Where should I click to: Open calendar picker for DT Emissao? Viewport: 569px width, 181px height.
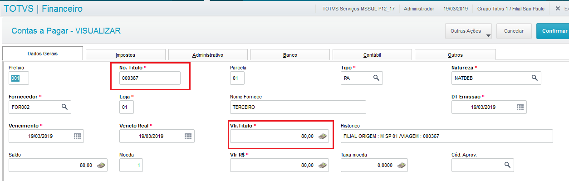click(x=520, y=107)
